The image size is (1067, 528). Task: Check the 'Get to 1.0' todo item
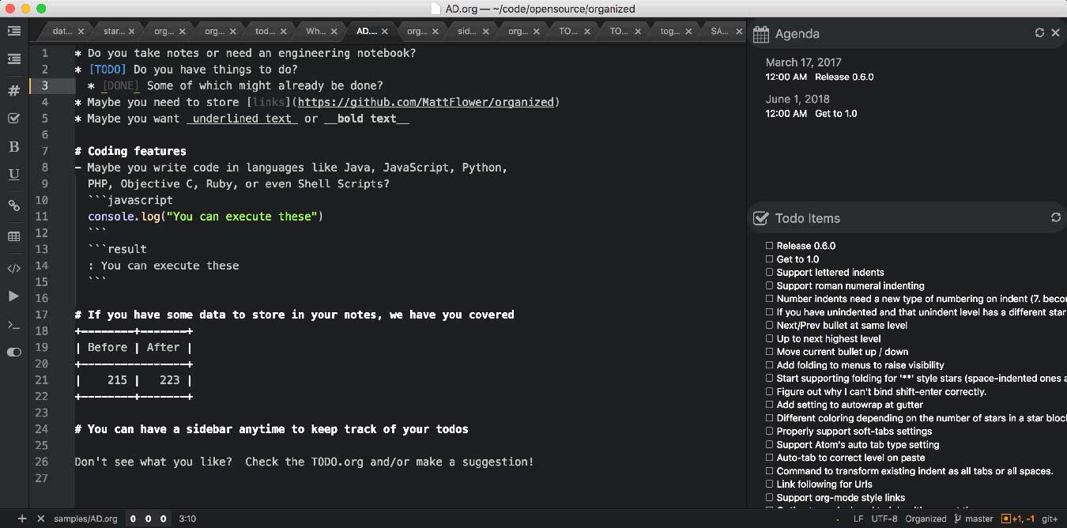(769, 259)
